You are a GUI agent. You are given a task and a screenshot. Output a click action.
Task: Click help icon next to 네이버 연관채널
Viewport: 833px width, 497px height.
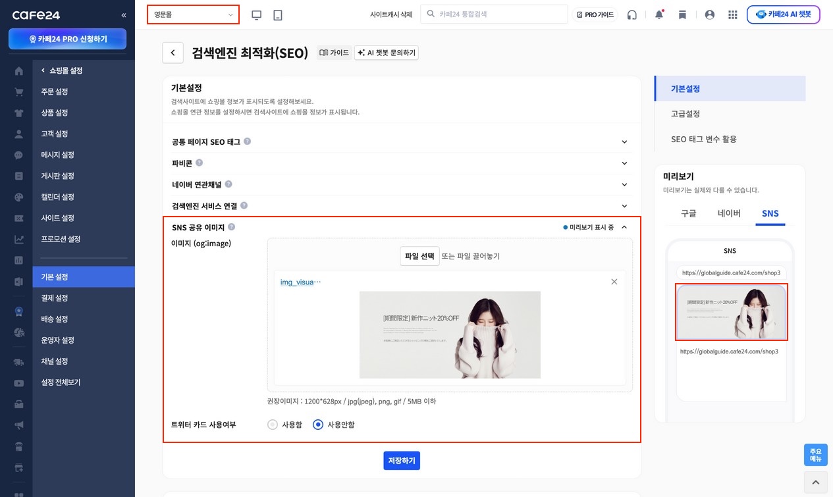click(228, 184)
